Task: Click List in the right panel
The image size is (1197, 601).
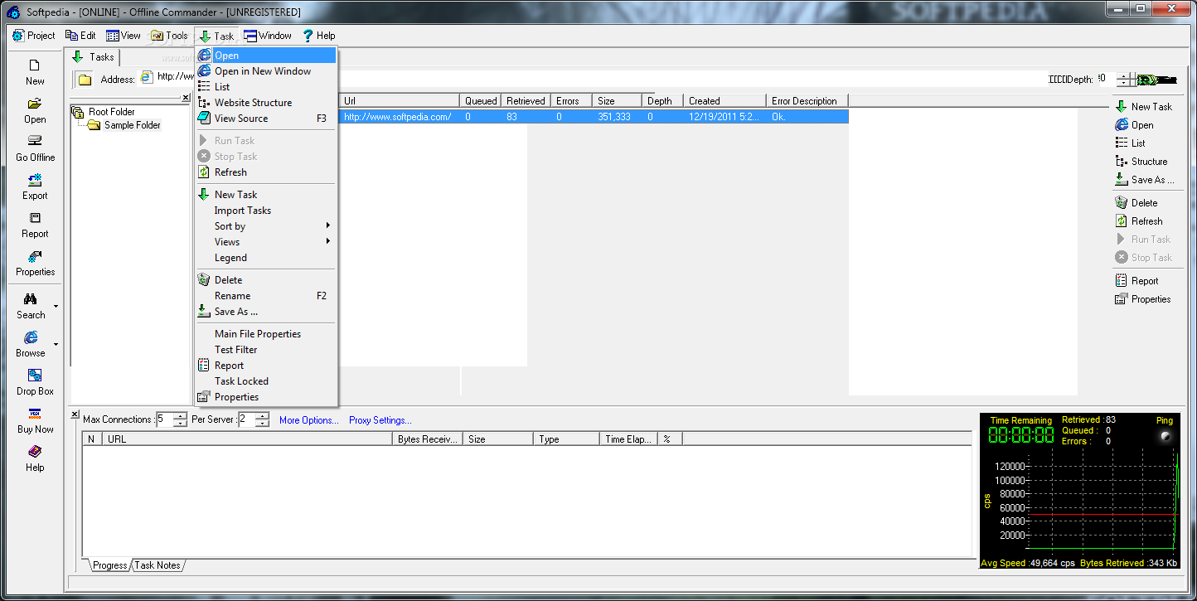Action: pyautogui.click(x=1130, y=143)
